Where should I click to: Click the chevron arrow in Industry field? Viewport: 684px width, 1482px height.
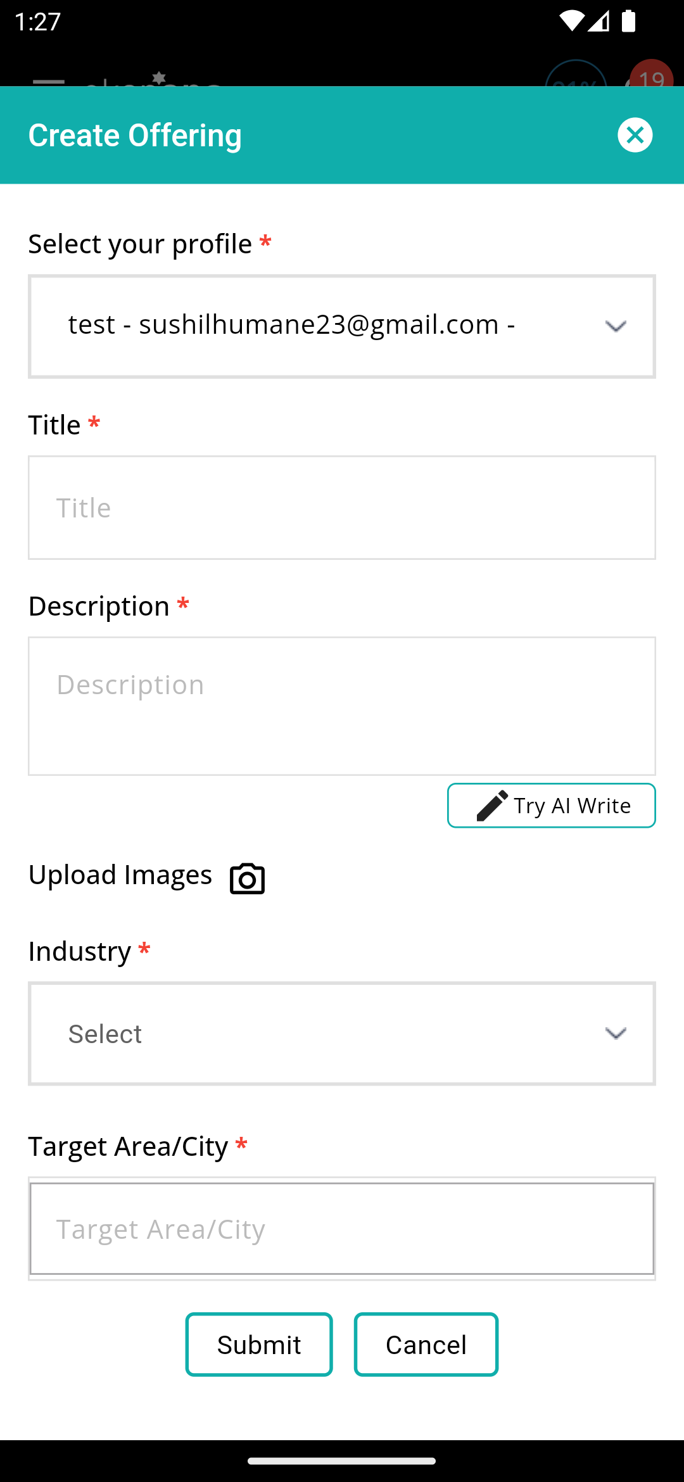pos(616,1034)
